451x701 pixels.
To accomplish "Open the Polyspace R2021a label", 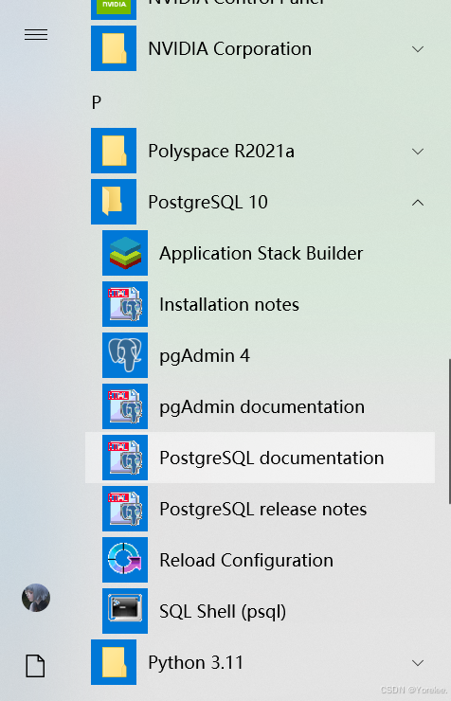I will (222, 152).
